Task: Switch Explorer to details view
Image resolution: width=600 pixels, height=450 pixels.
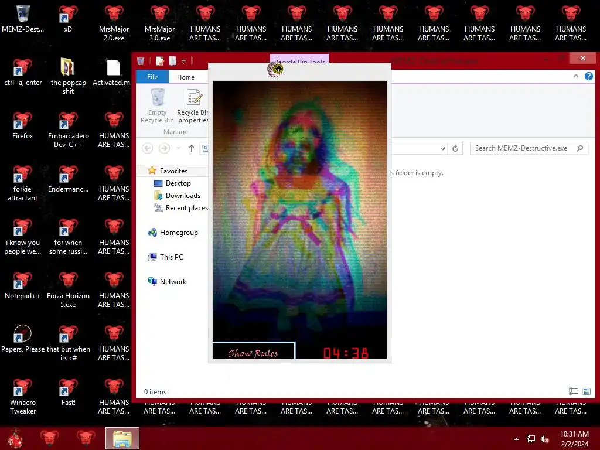Action: click(x=573, y=391)
